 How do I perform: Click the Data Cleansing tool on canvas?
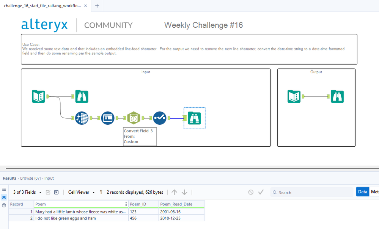click(82, 118)
